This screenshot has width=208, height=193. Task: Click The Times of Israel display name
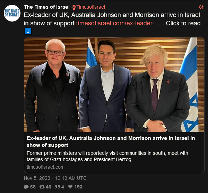point(47,7)
